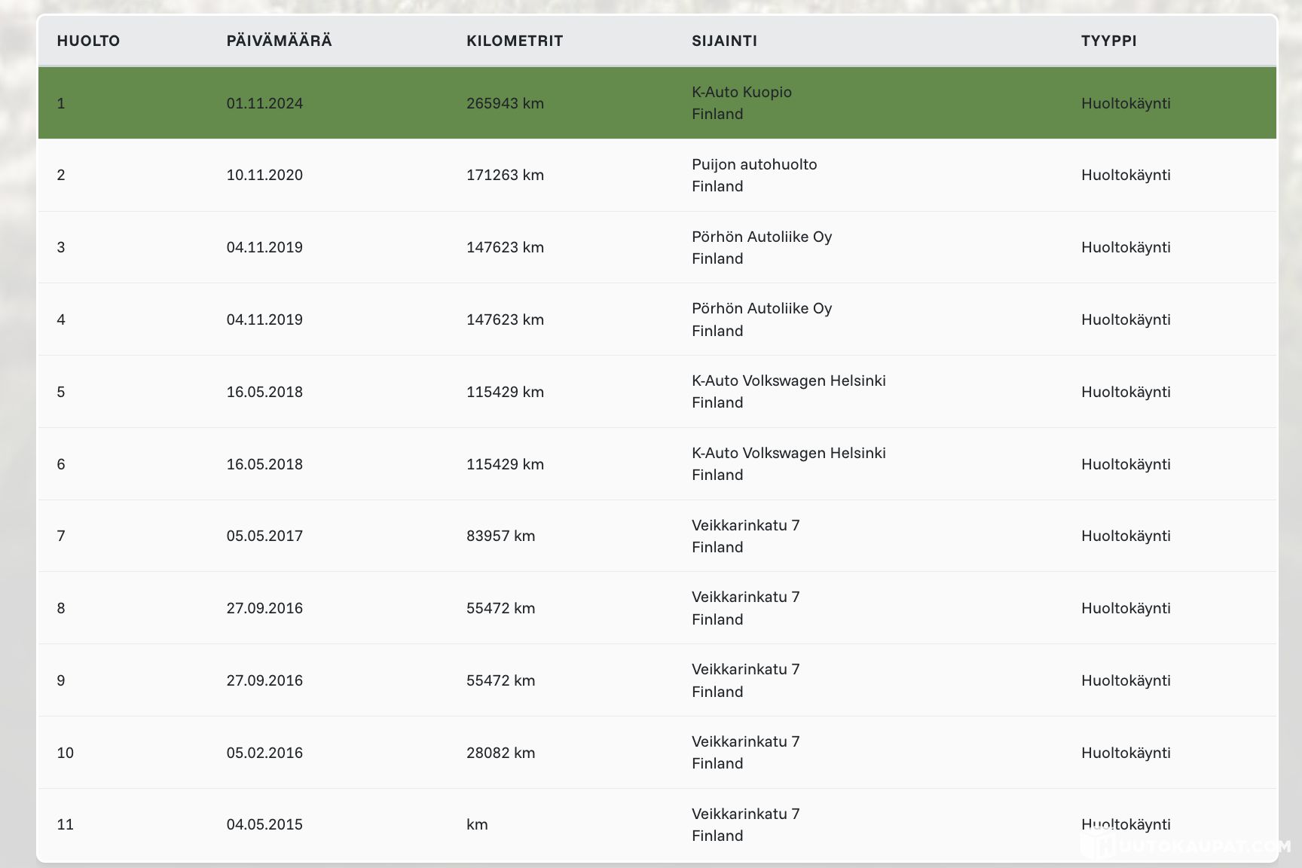Select service row number 3
The width and height of the screenshot is (1302, 868).
tap(657, 247)
